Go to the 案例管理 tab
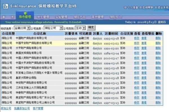The width and height of the screenshot is (169, 112). click(x=97, y=17)
